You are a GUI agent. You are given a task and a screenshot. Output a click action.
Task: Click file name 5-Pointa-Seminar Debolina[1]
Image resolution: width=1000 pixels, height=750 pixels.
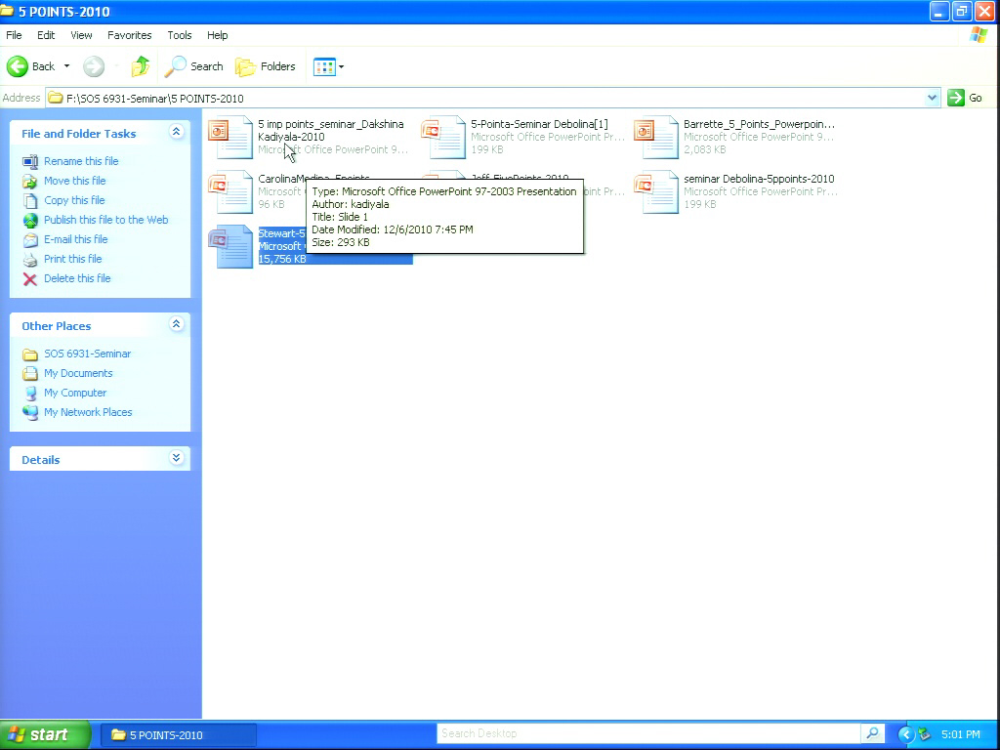pyautogui.click(x=539, y=124)
